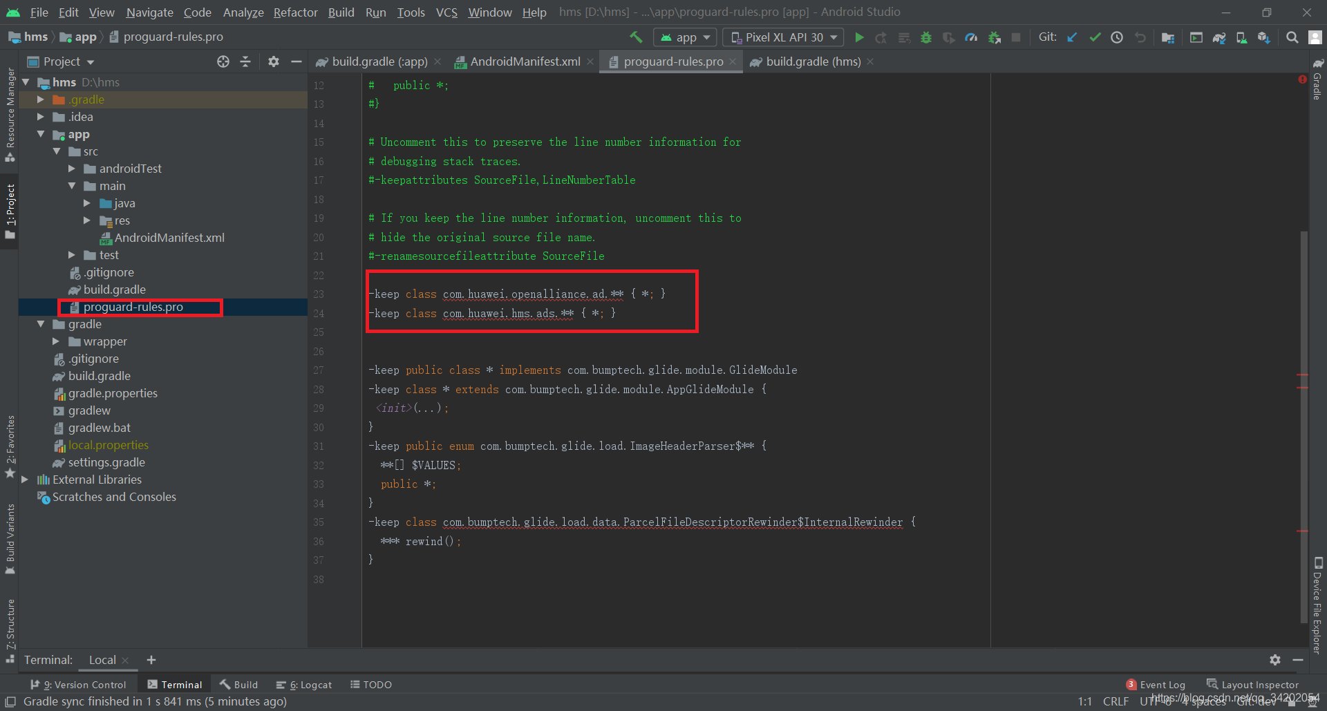Open the Build tool window
1327x711 pixels.
pyautogui.click(x=239, y=685)
